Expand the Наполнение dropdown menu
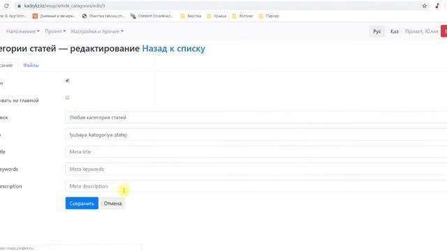Screen dimensions: 447x251 (23, 31)
